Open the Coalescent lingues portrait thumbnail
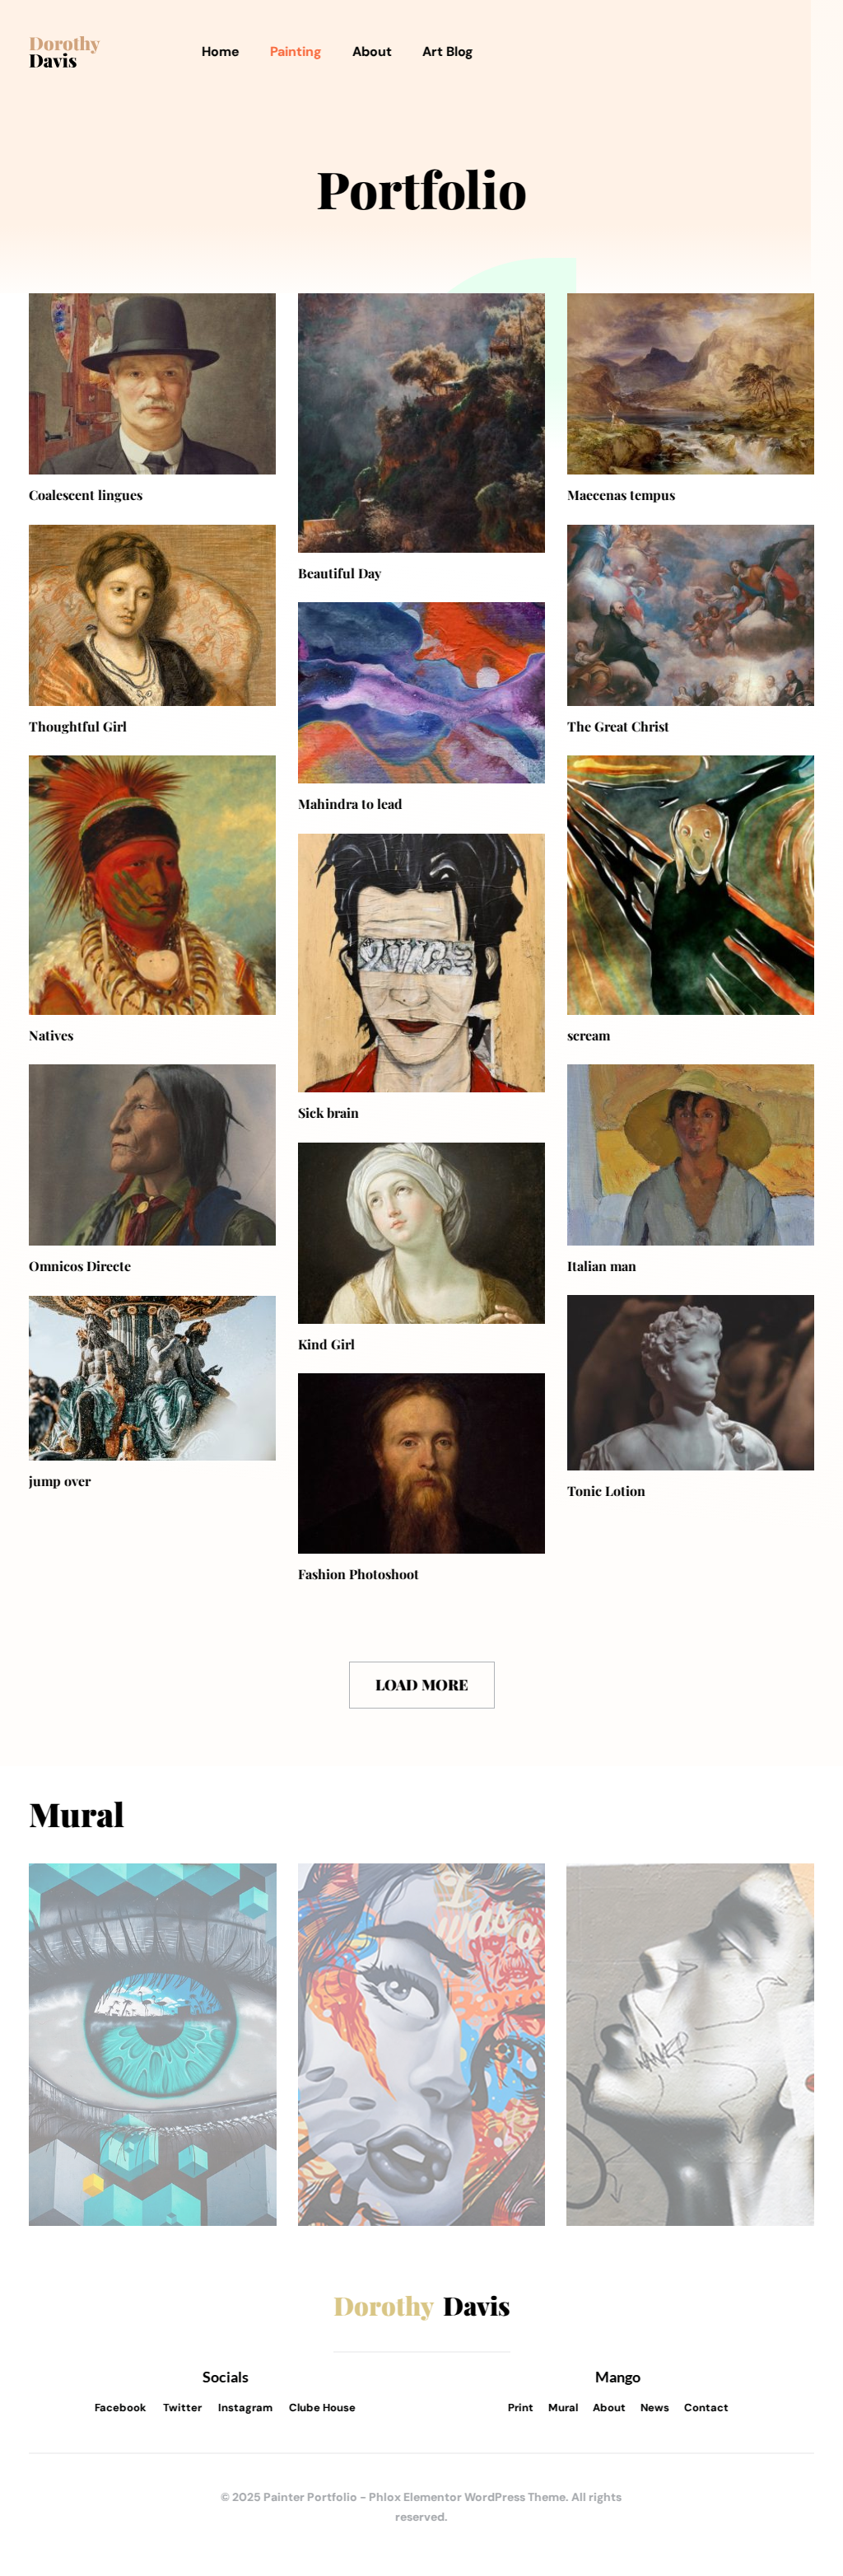Screen dimensions: 843x2576 pyautogui.click(x=151, y=383)
